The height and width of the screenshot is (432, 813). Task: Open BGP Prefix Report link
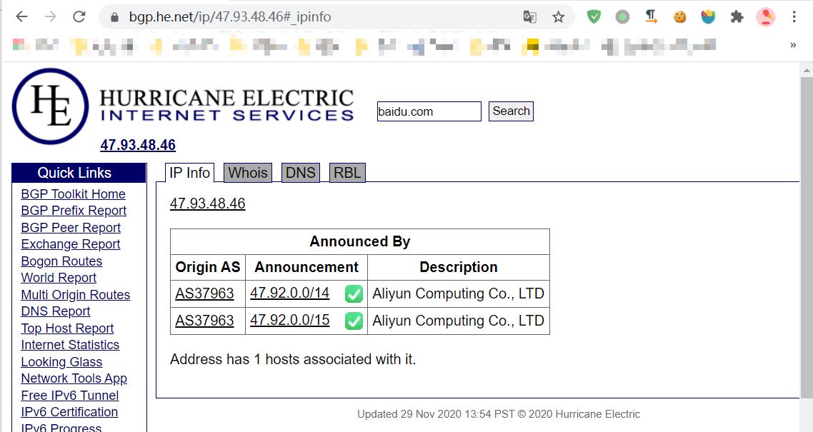point(74,211)
